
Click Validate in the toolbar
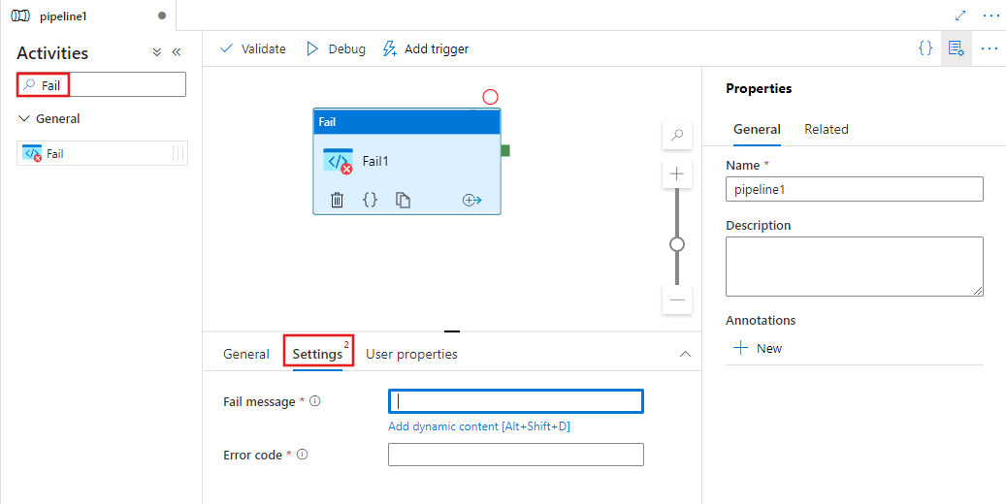(253, 48)
